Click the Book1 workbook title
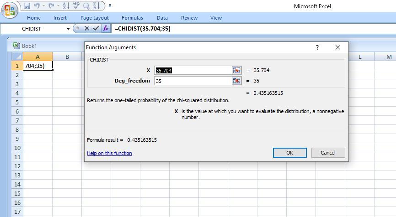The width and height of the screenshot is (396, 217). click(29, 46)
